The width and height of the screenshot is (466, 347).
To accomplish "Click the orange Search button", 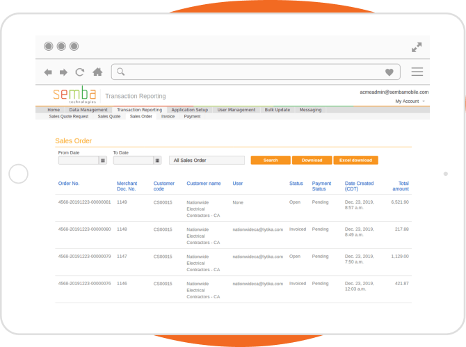I will pos(271,160).
